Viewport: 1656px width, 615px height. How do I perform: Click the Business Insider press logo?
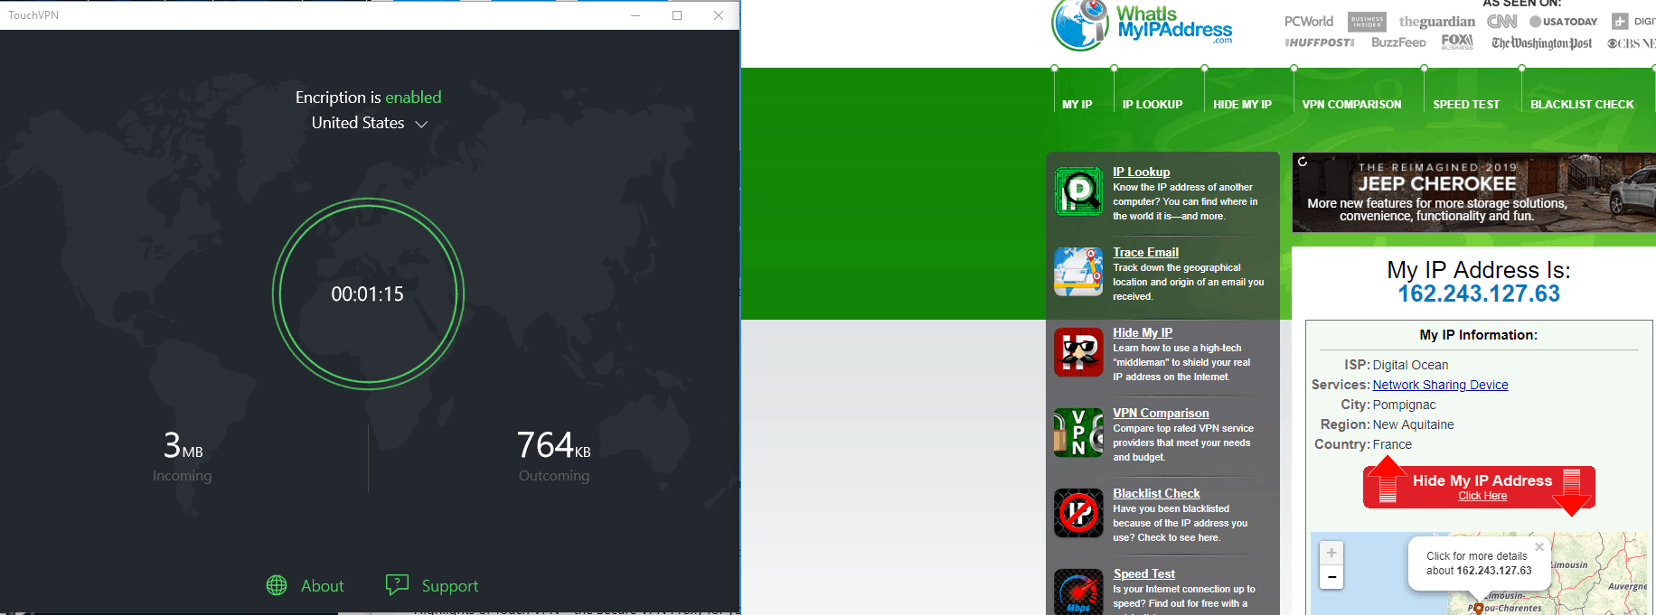[1367, 22]
